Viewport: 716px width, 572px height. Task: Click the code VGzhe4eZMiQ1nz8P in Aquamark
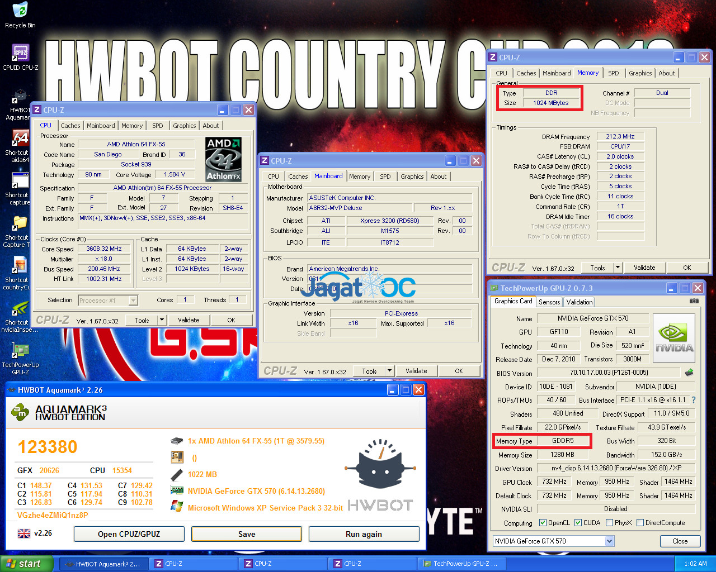(x=53, y=515)
